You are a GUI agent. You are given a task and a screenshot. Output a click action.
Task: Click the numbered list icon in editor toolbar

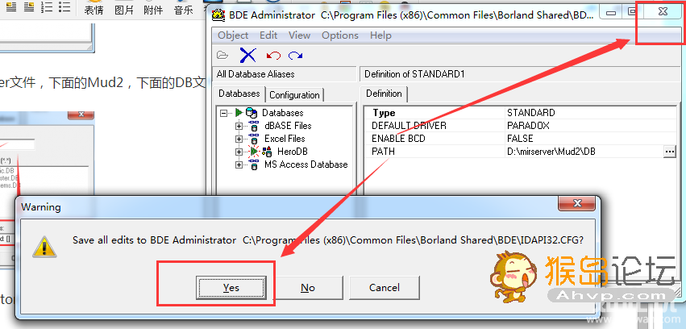(47, 6)
